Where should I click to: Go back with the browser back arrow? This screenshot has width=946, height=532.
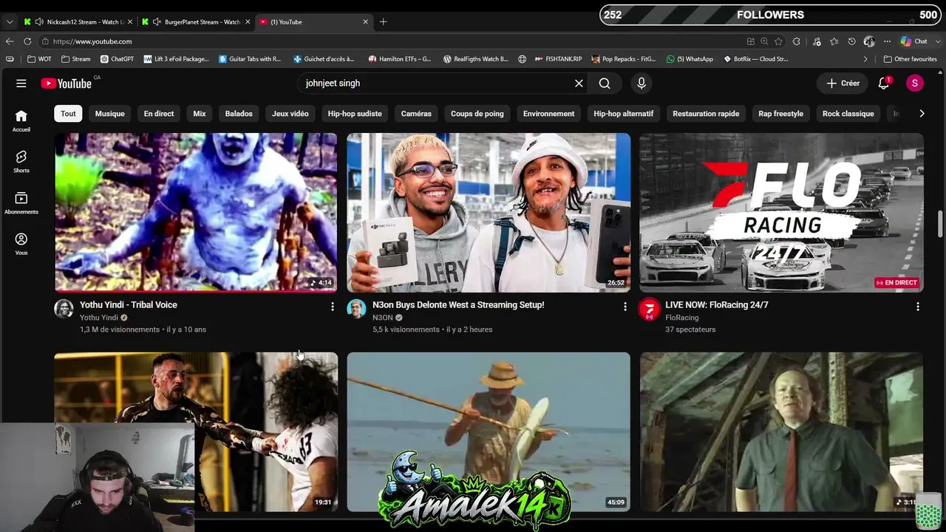pos(10,41)
